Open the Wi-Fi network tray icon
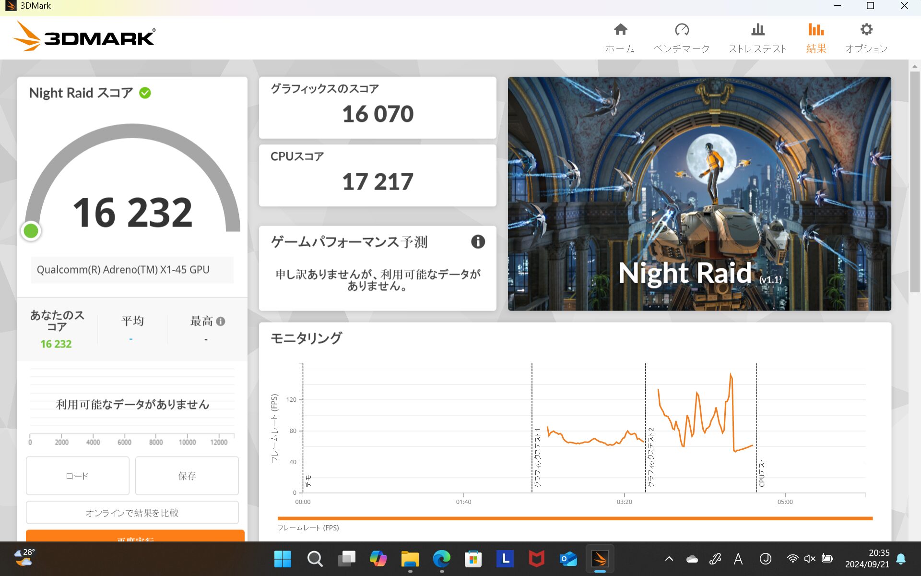 tap(792, 559)
